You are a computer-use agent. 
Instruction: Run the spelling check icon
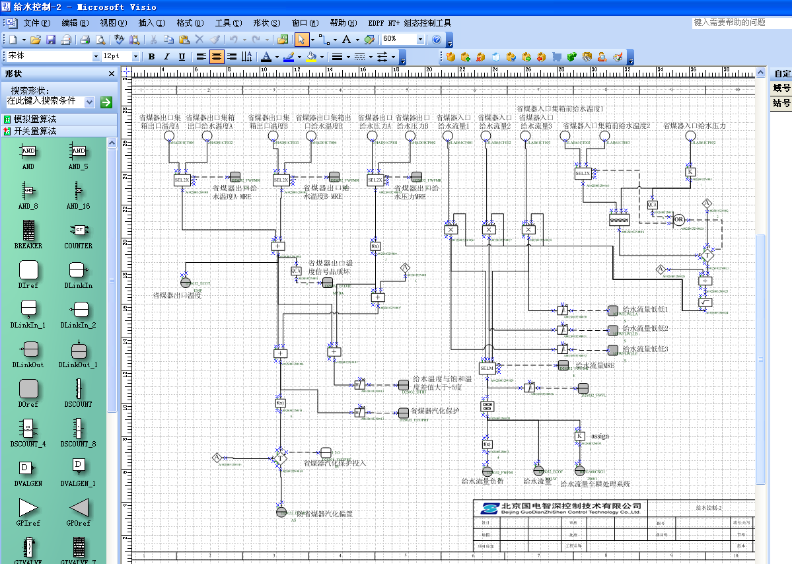[x=119, y=40]
